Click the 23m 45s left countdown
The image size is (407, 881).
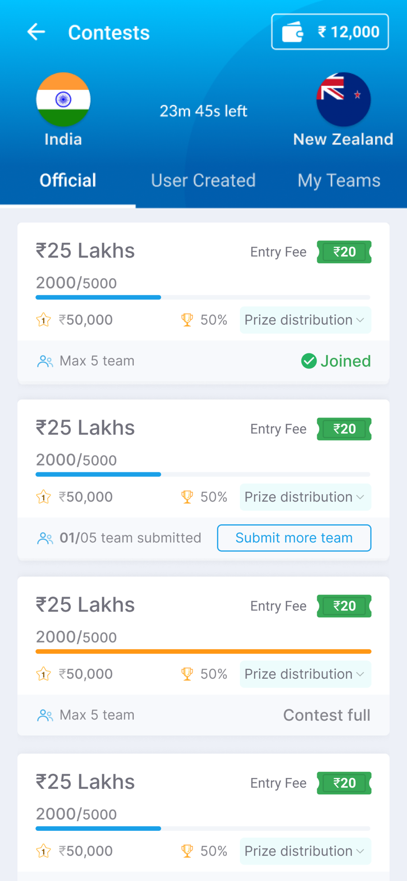(203, 111)
